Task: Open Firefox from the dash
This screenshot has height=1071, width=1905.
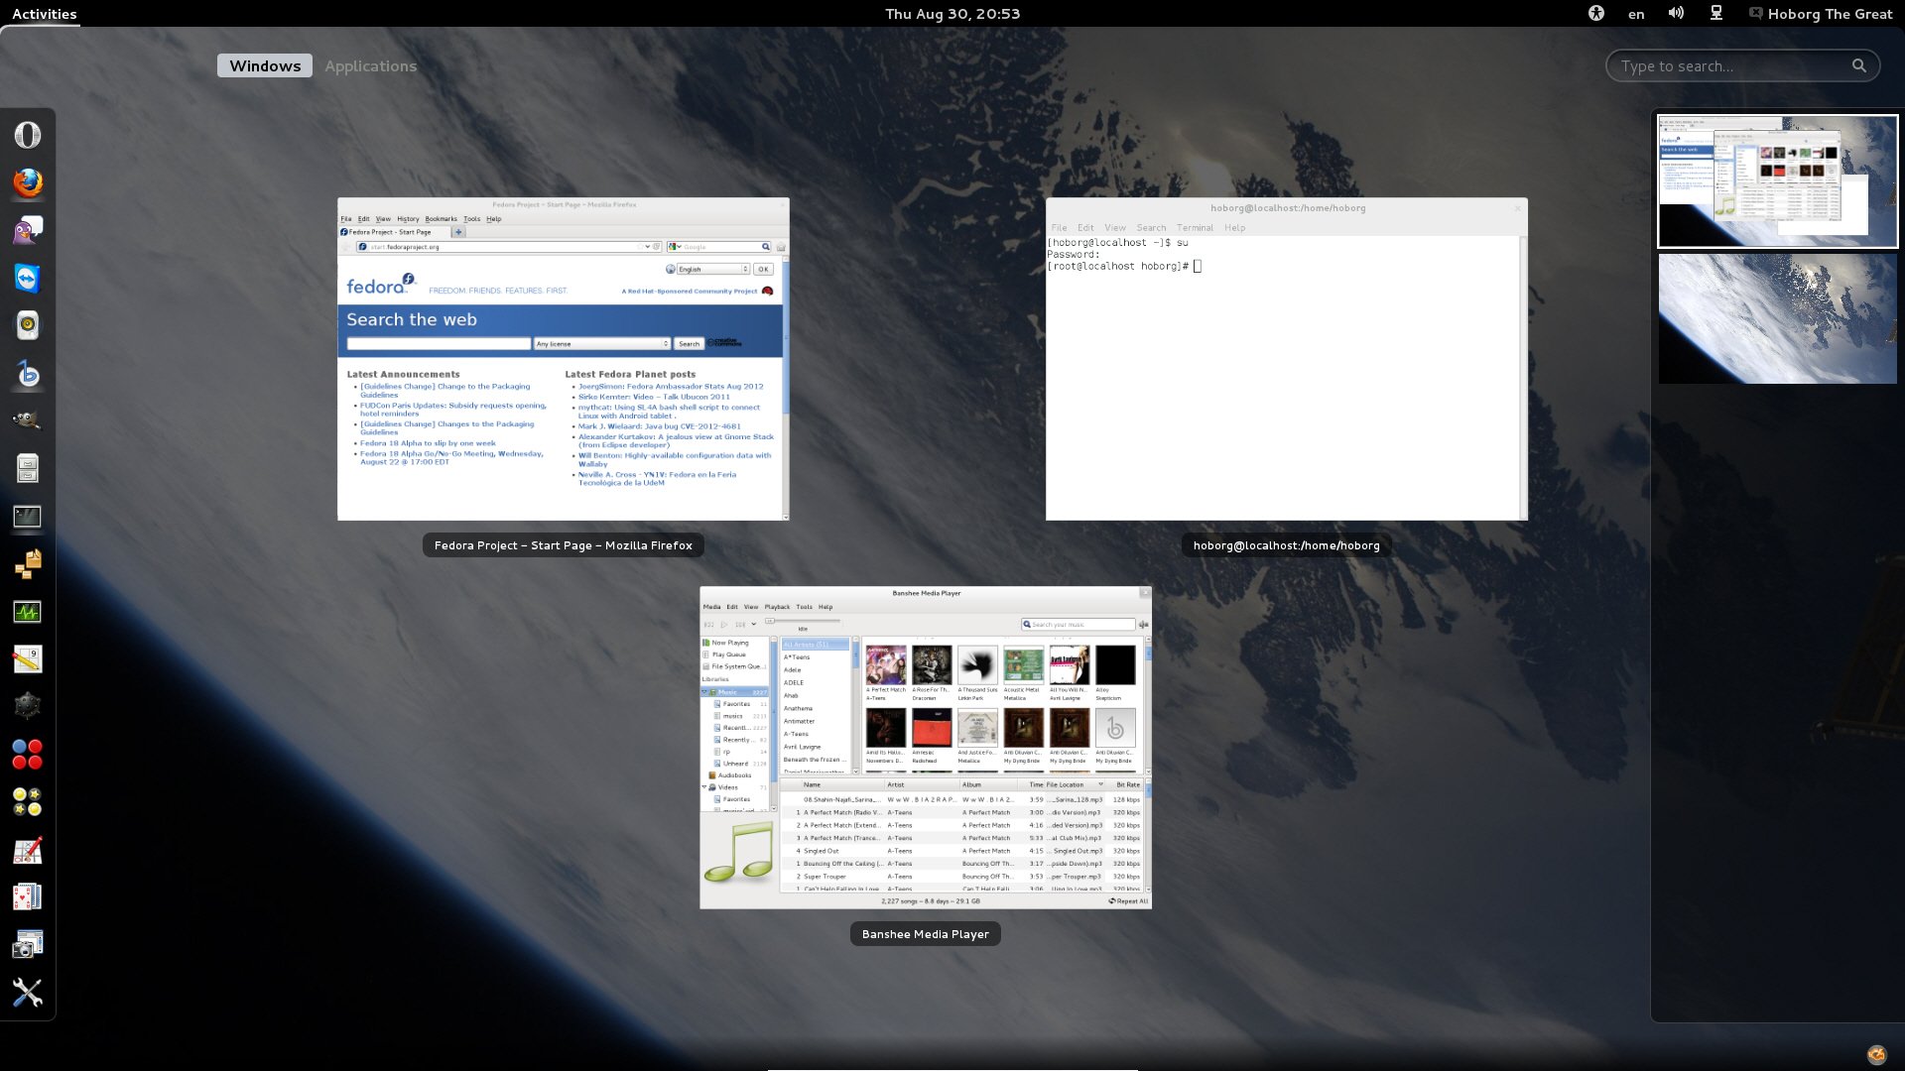Action: [28, 182]
